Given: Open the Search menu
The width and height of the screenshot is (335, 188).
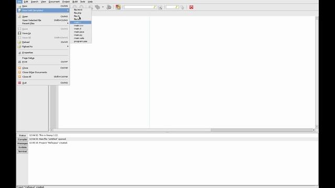Looking at the screenshot, I should 35,2.
